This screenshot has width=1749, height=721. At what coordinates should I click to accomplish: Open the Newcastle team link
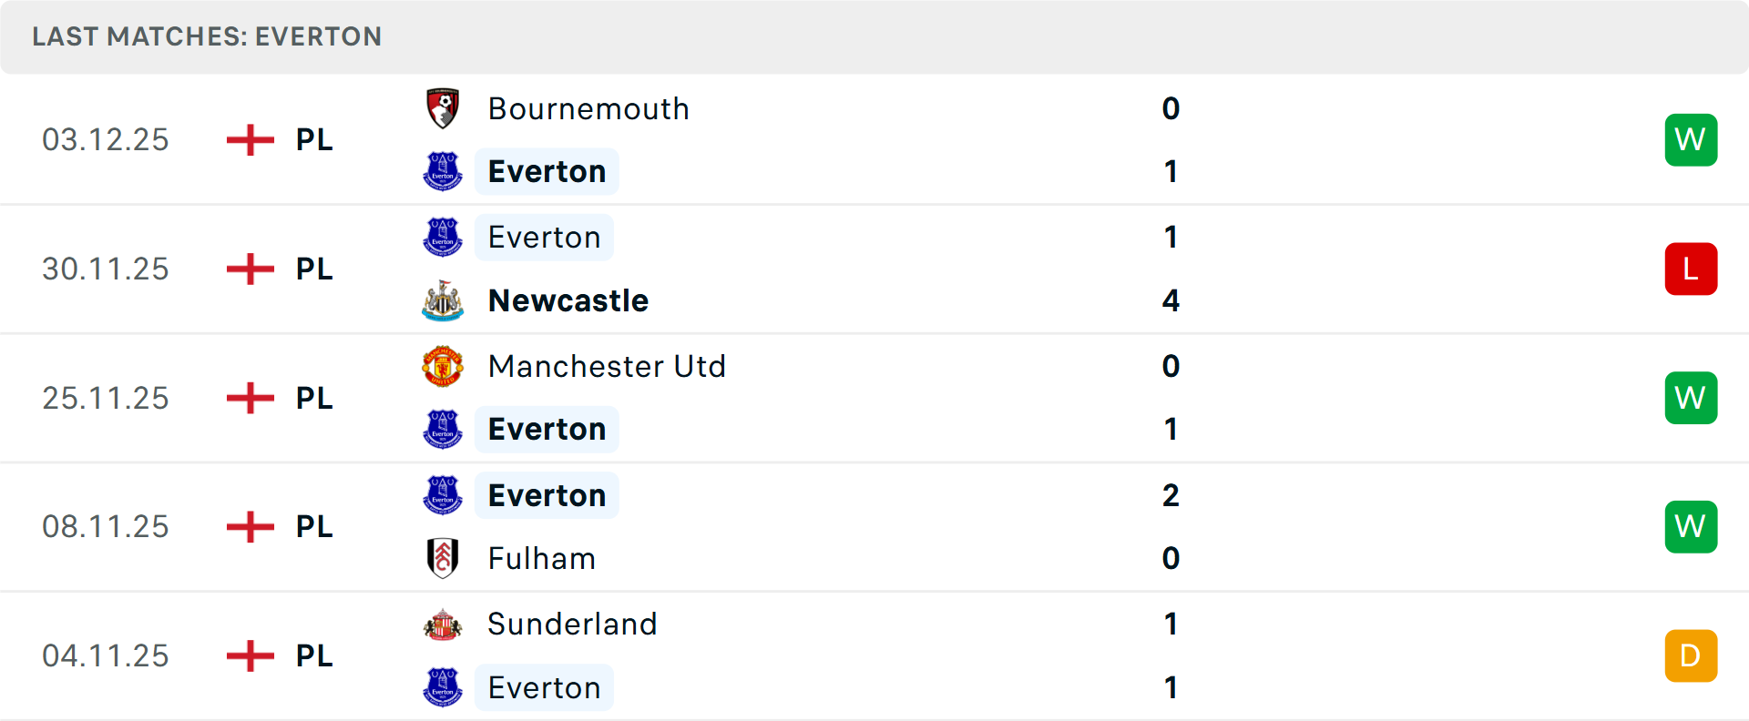click(568, 300)
